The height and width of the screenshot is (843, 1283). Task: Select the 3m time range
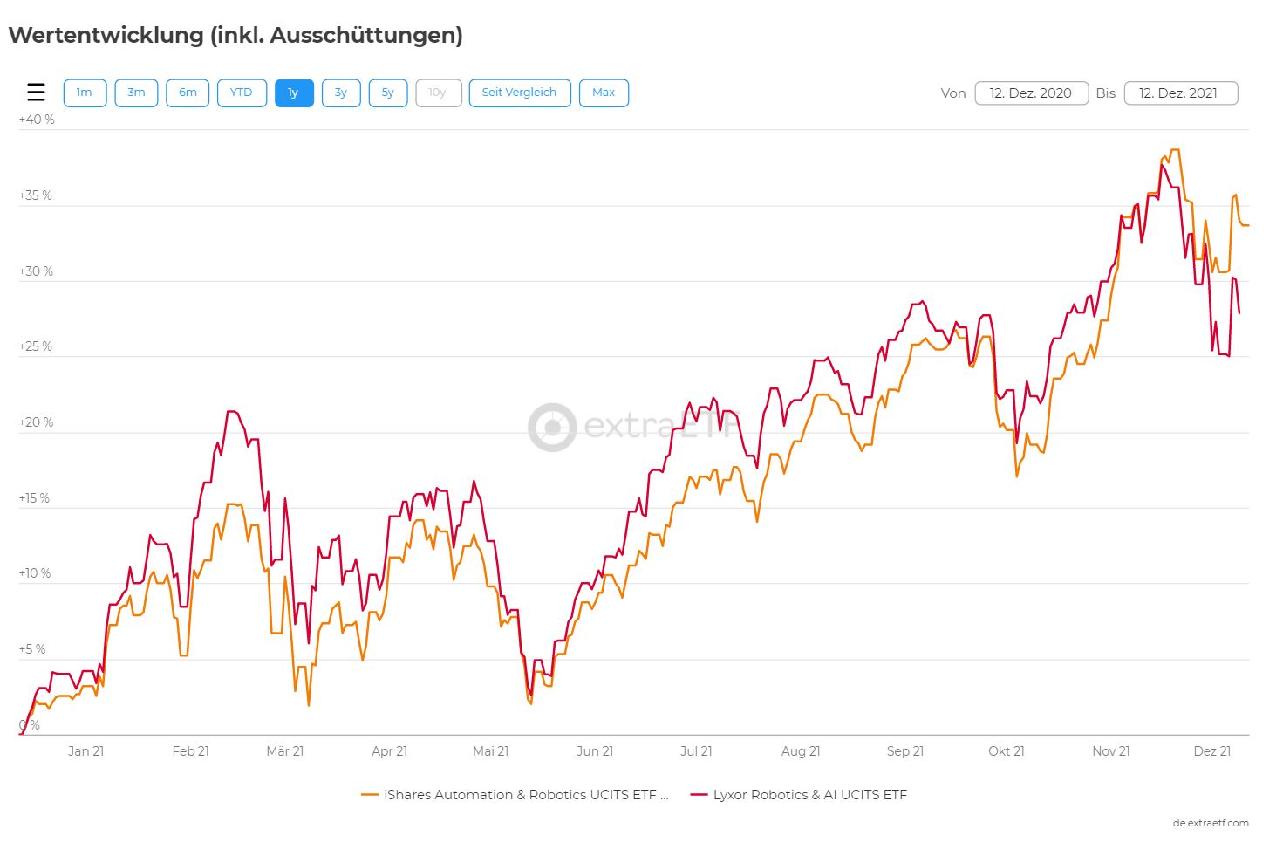click(x=136, y=93)
